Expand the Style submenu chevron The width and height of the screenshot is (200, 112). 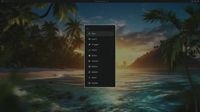point(112,50)
